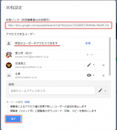Screen dimensions: 117x130
Task: Click the blue 完了 button
Action: (13, 119)
